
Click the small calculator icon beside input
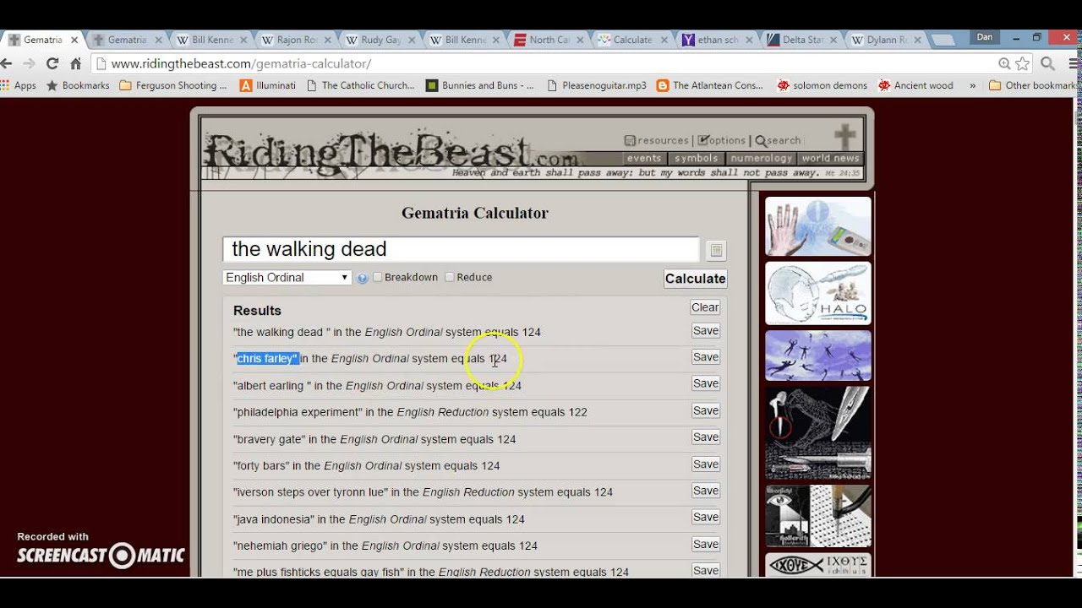pos(716,250)
